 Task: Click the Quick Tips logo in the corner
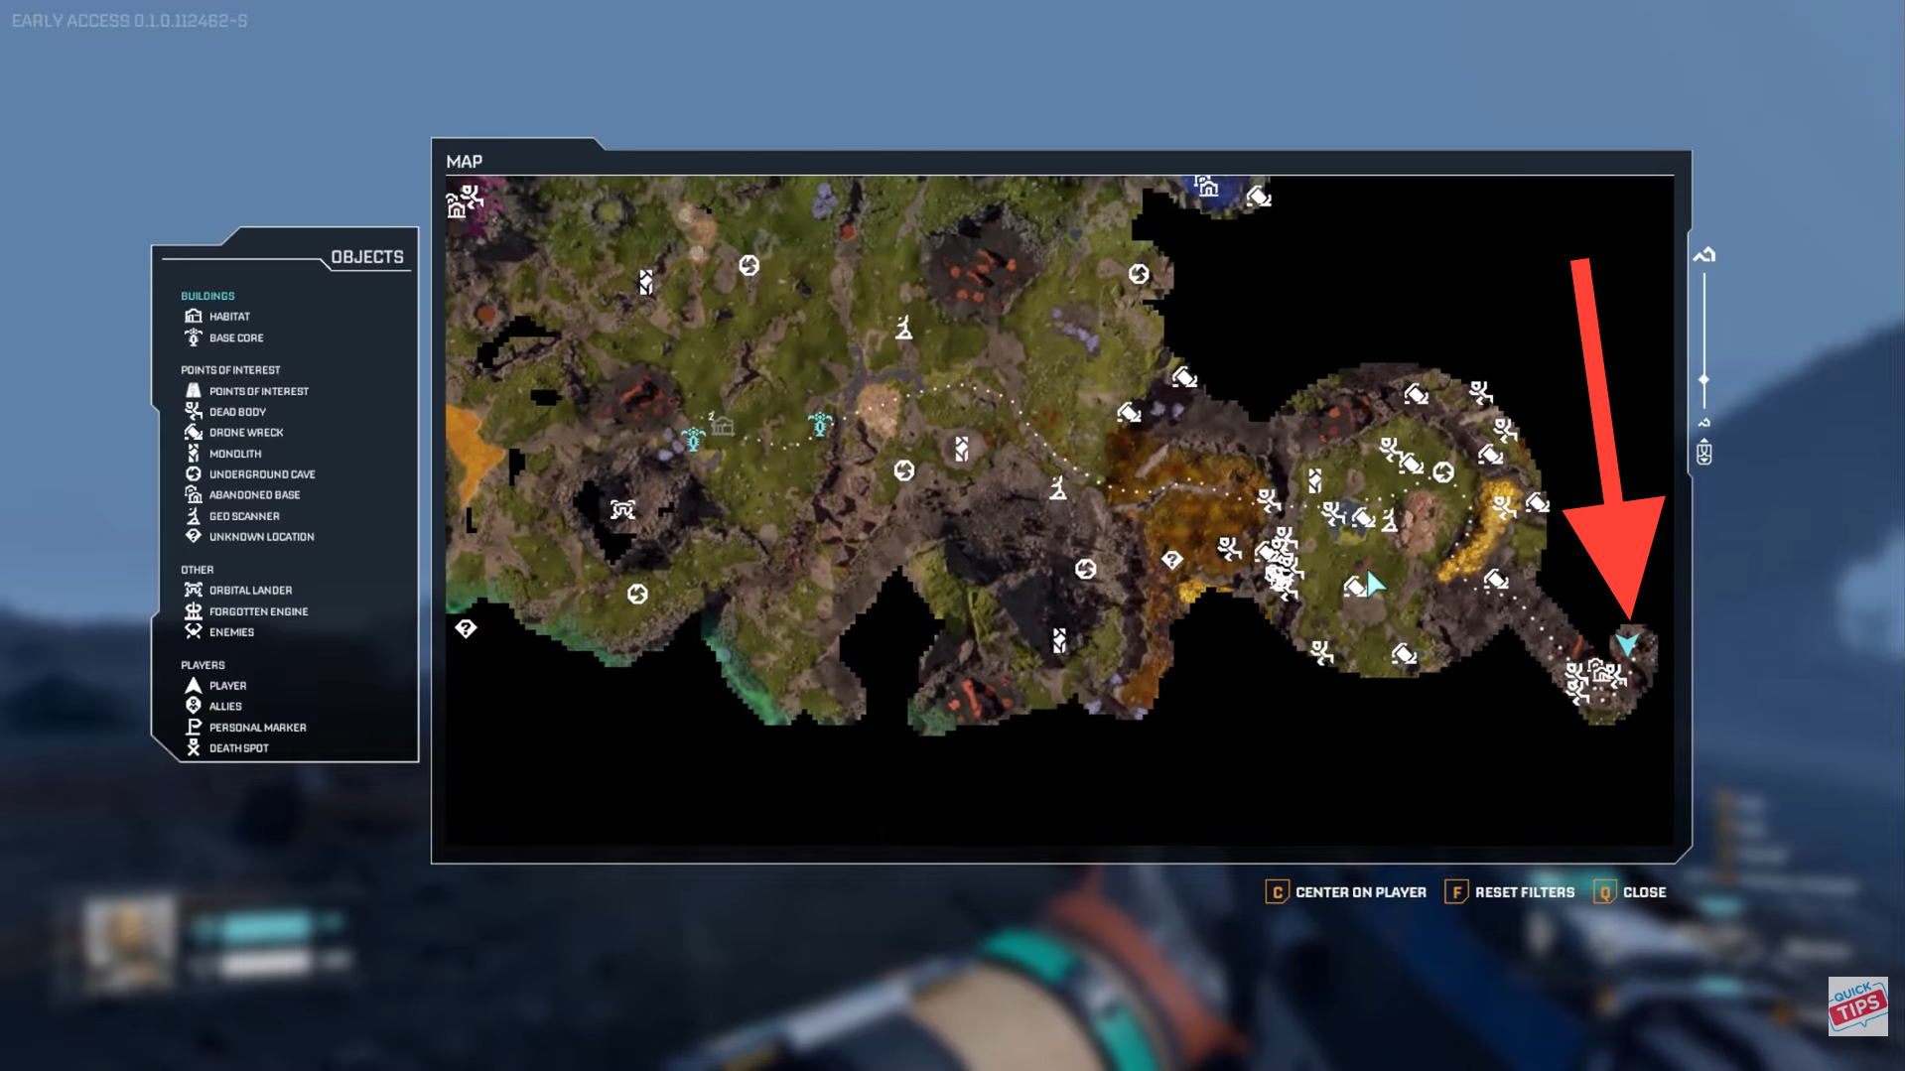[1856, 1006]
